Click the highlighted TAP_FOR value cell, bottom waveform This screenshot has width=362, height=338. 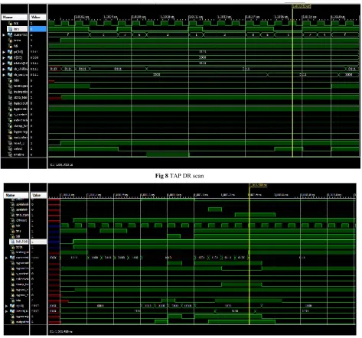(x=38, y=242)
